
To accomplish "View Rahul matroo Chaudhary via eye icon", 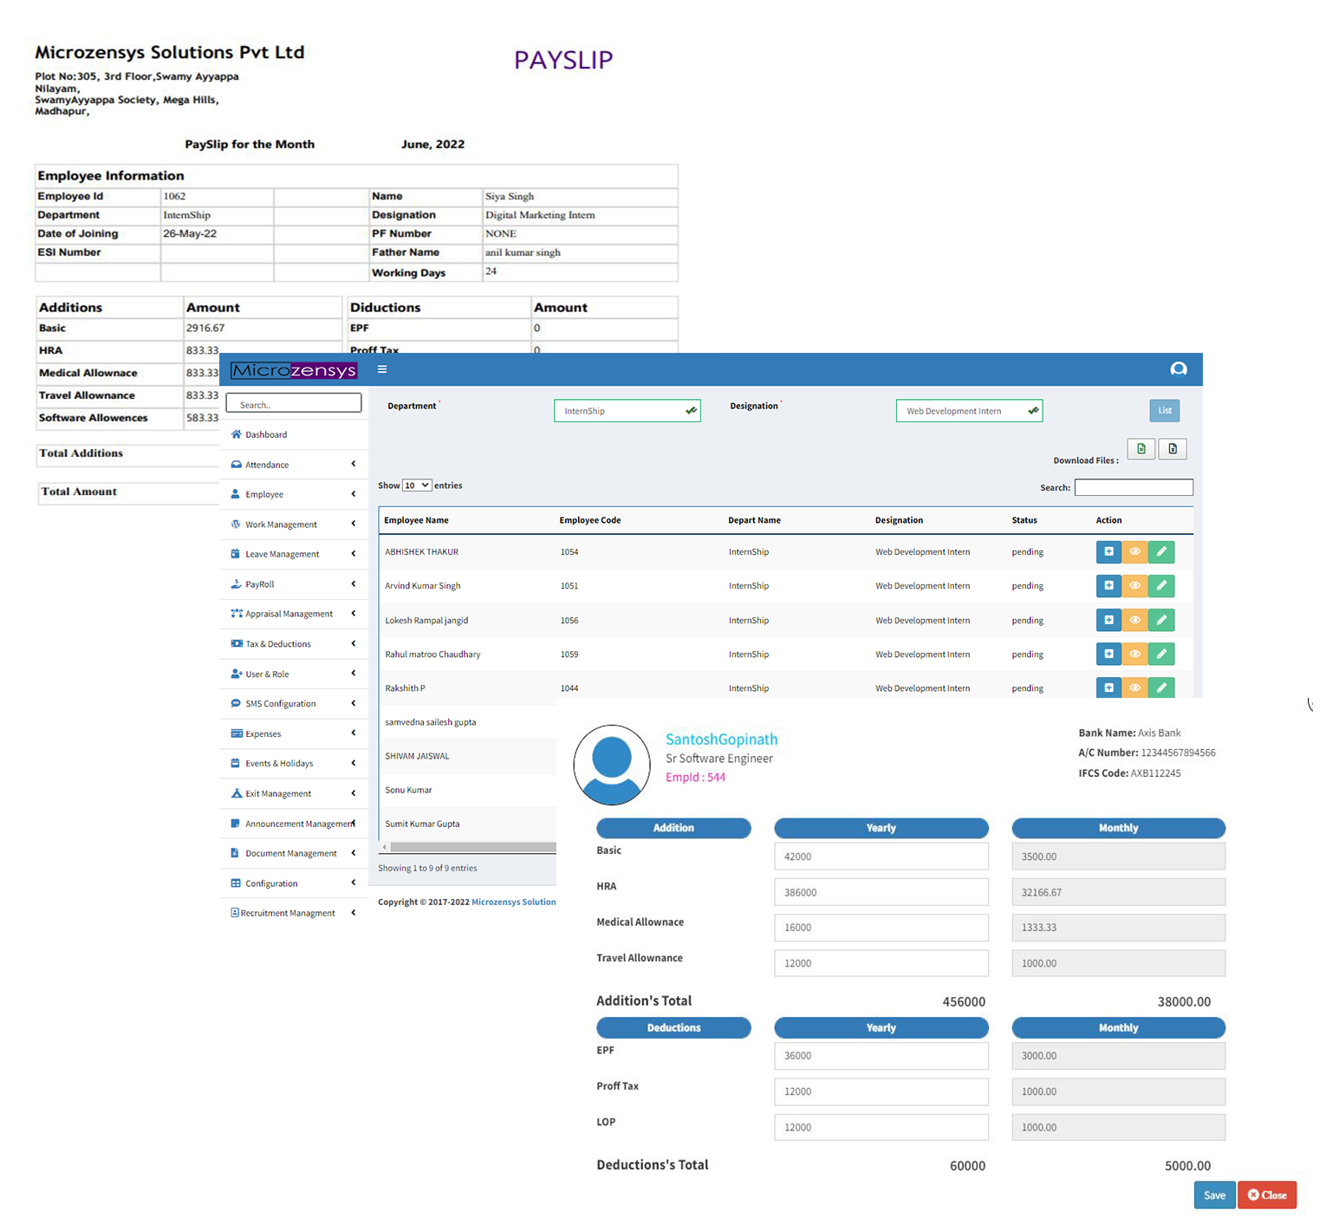I will pyautogui.click(x=1134, y=654).
